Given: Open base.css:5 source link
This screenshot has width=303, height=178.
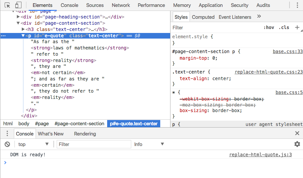Looking at the screenshot, I should (x=289, y=92).
